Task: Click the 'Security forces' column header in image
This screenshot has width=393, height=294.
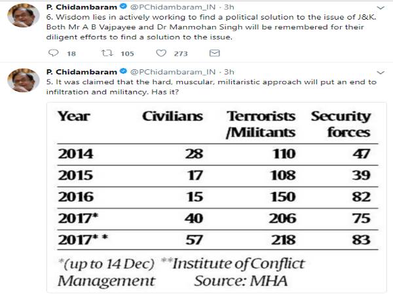Action: [x=341, y=124]
